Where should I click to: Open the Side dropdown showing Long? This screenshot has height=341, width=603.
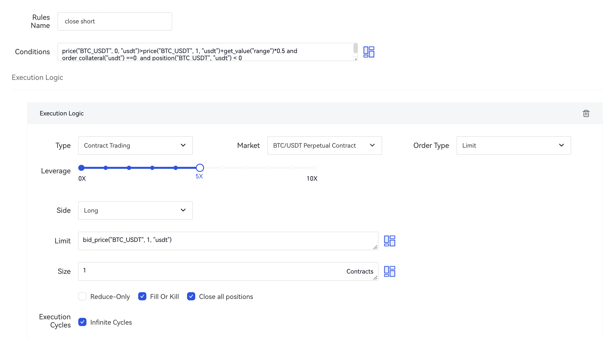(x=135, y=210)
